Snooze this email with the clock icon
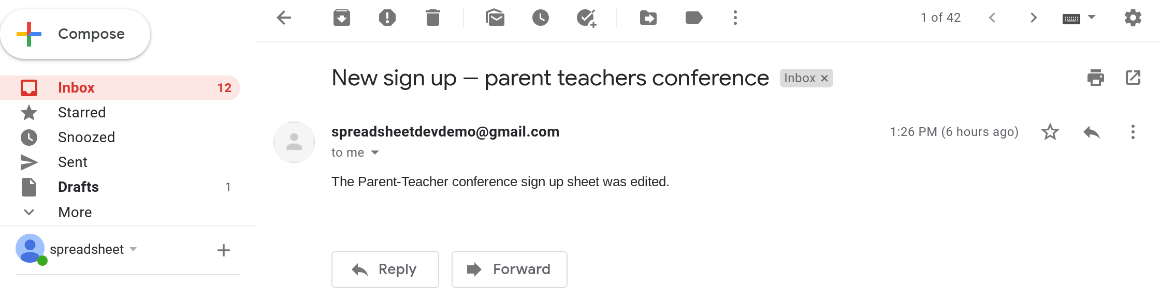Viewport: 1160px width, 302px height. point(540,18)
